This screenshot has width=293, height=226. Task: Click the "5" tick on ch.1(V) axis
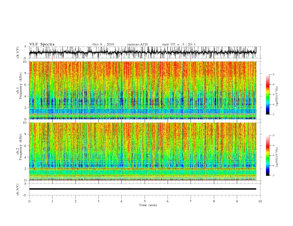[26, 47]
